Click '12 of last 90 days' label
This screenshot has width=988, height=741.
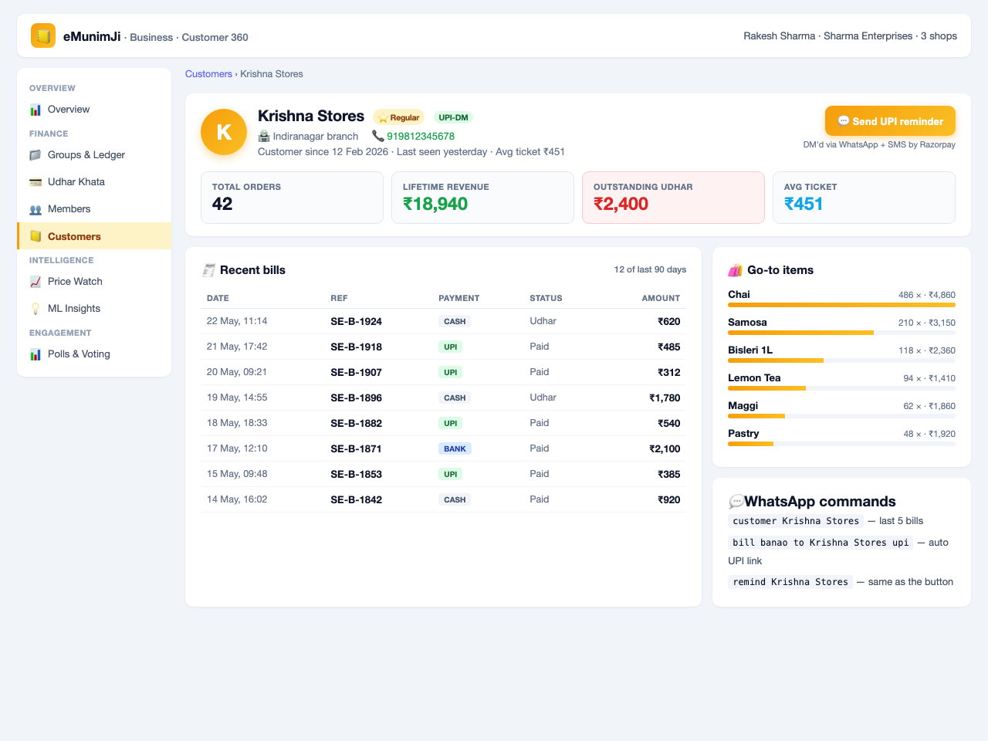click(650, 269)
